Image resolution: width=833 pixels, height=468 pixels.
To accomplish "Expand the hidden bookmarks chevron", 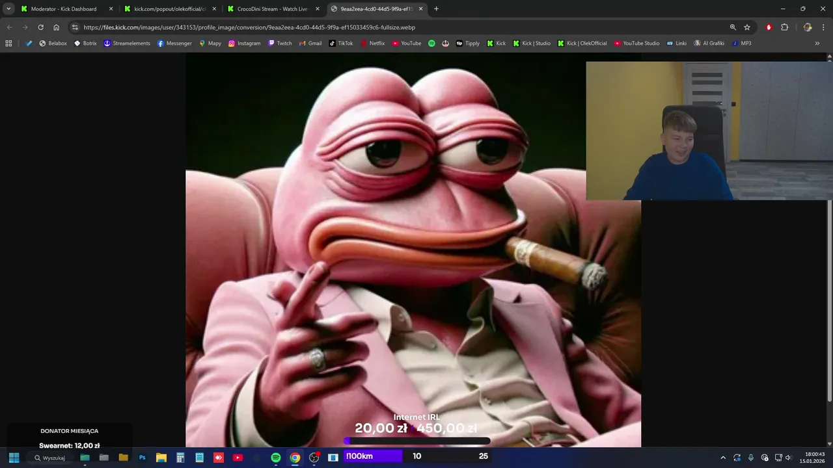I will click(x=817, y=44).
